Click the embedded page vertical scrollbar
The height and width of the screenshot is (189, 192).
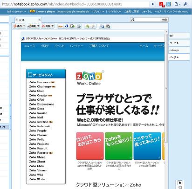point(166,88)
